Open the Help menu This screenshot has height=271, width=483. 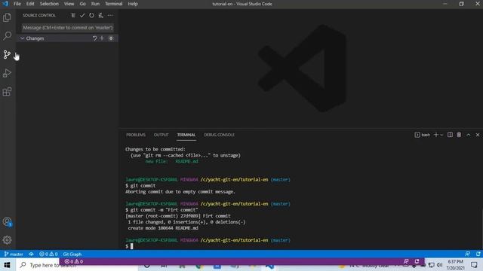[x=133, y=4]
